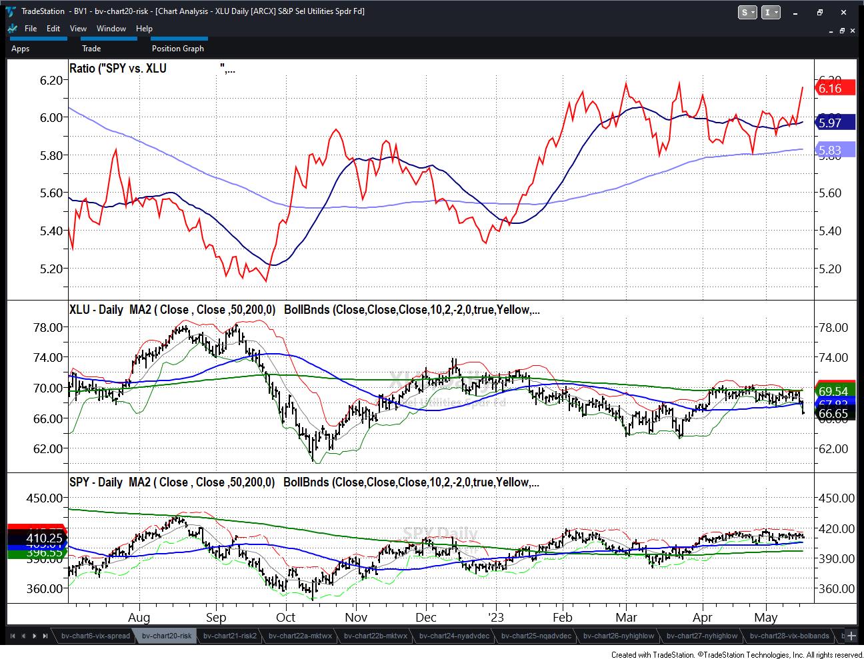Open the S dropdown in title bar
Screen dimensions: 864x659
pyautogui.click(x=747, y=12)
